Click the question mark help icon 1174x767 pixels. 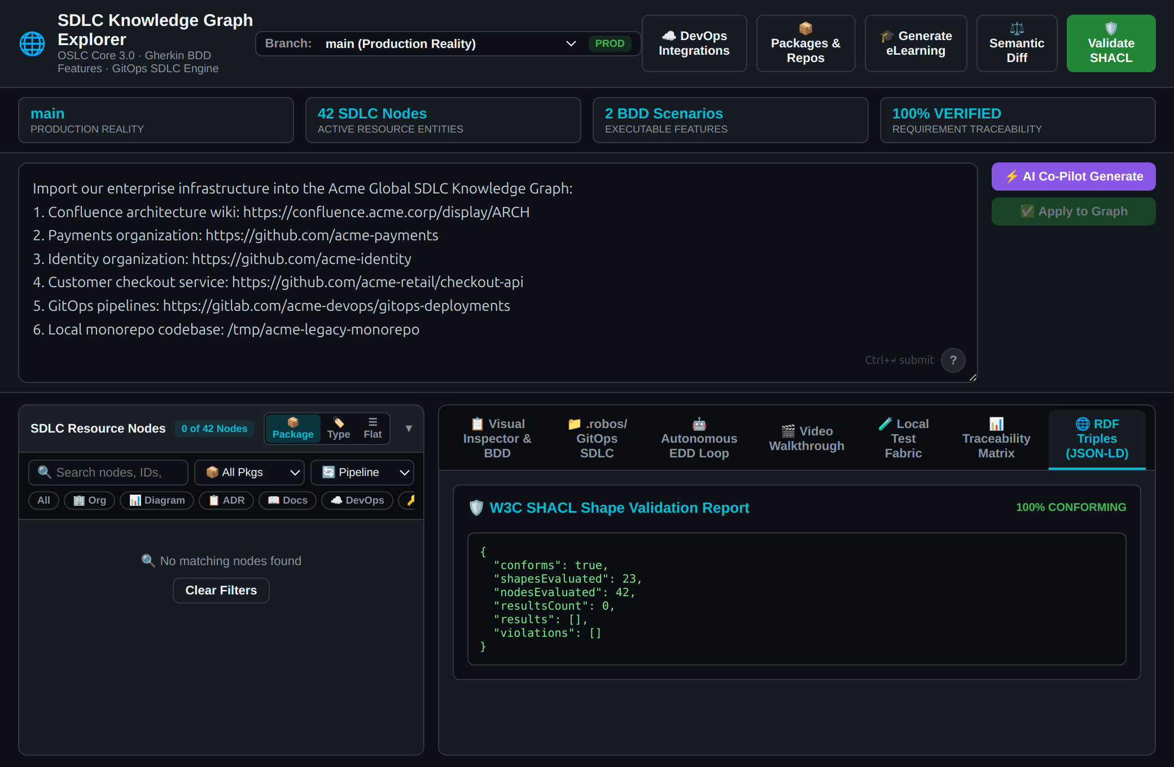[x=953, y=360]
